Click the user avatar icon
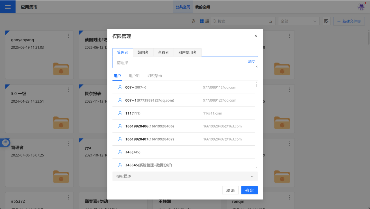The image size is (370, 209). tap(362, 7)
